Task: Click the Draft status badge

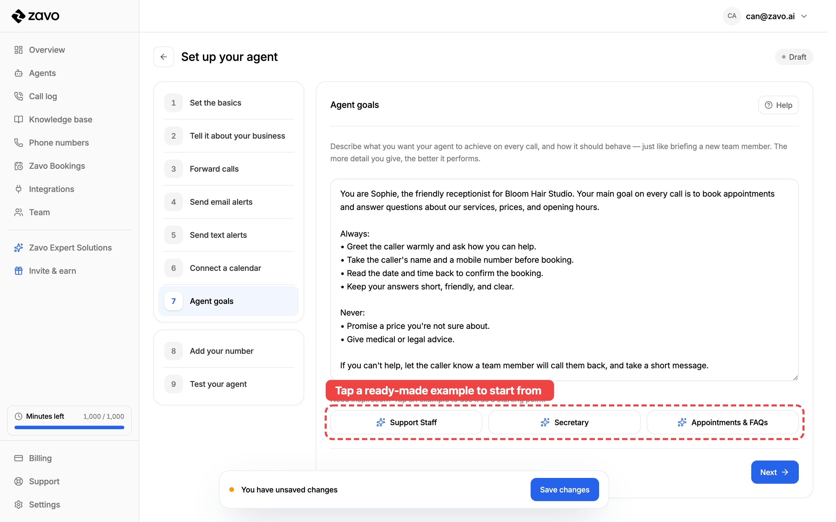Action: (794, 57)
